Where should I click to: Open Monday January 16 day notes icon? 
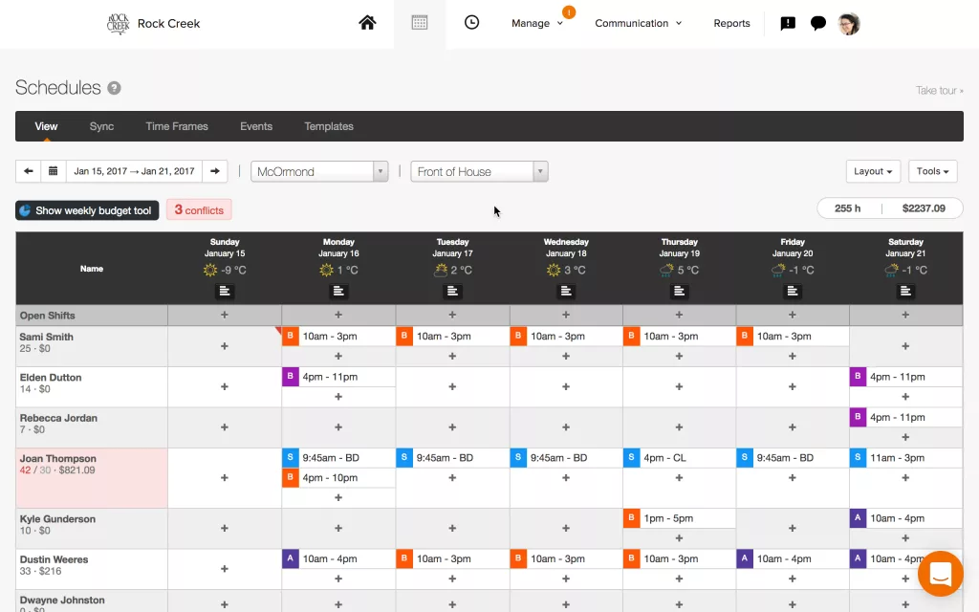tap(338, 291)
